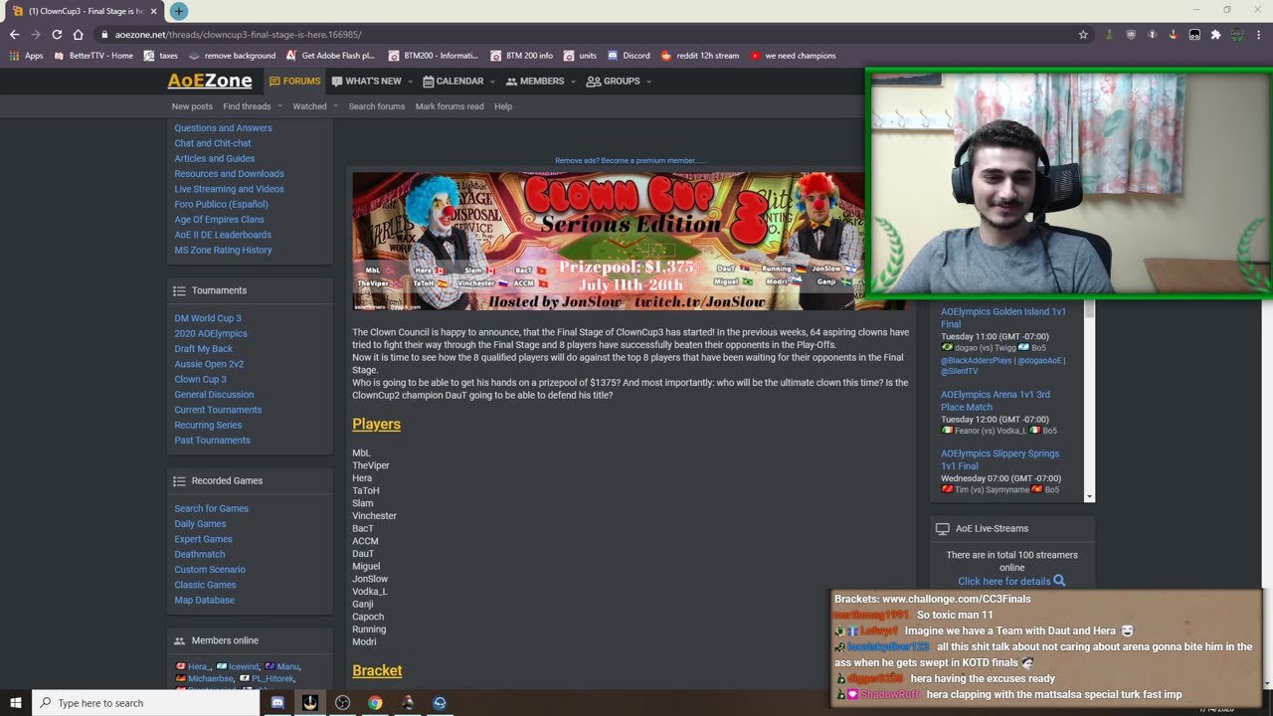Click the events list scrollbar thumb

click(1090, 310)
